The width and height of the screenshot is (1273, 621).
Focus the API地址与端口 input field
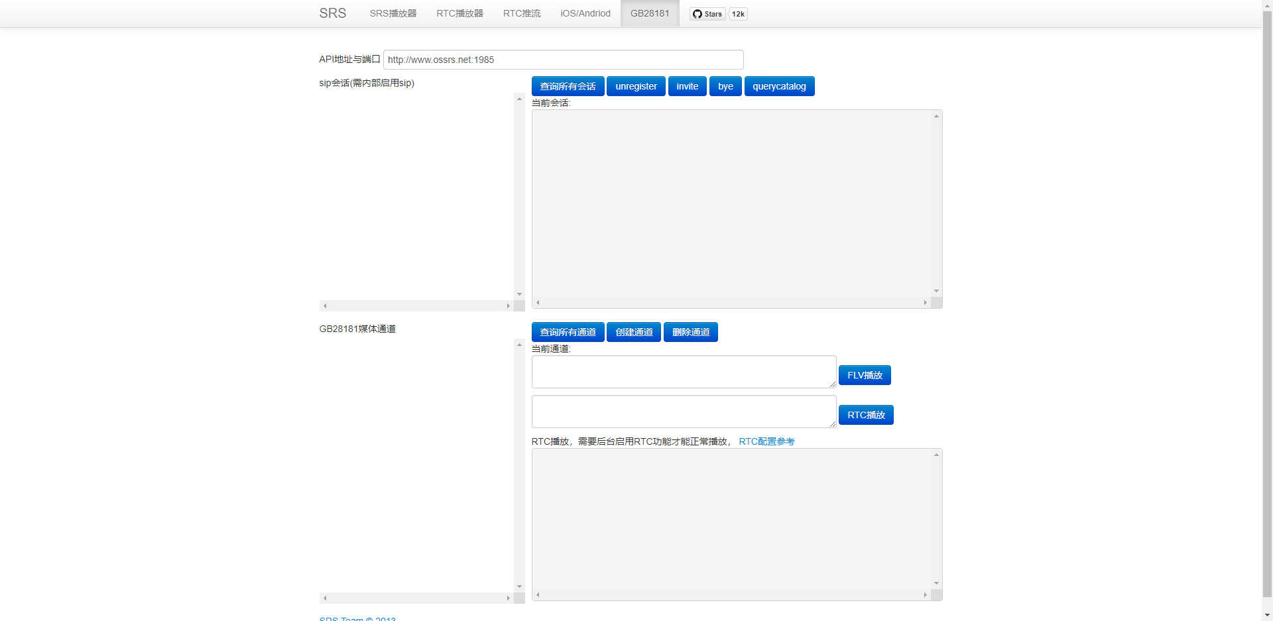coord(563,60)
